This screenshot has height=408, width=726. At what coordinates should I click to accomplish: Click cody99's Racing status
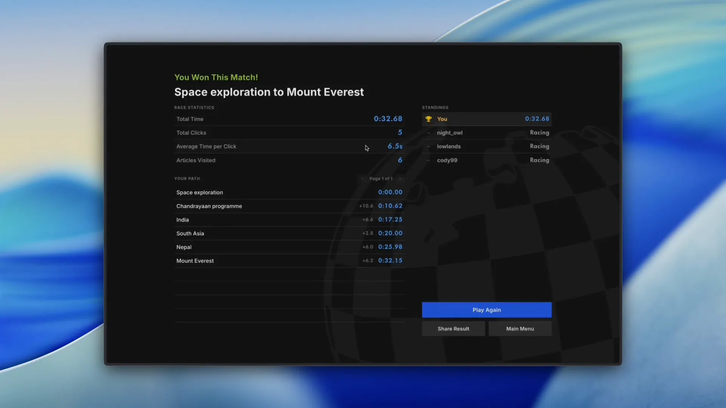pos(539,160)
